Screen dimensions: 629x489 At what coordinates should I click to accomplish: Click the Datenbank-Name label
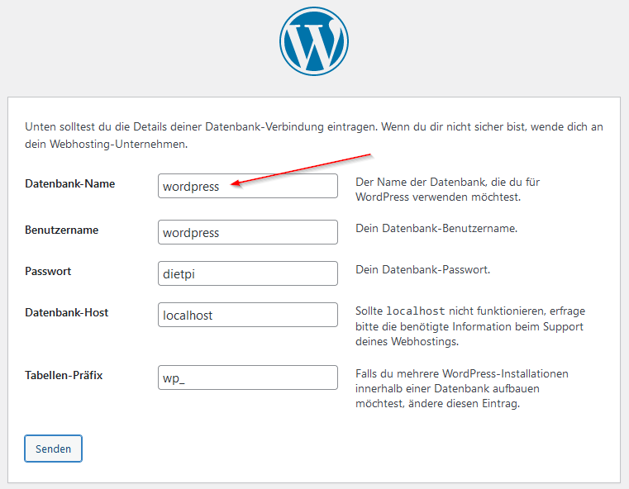coord(69,183)
